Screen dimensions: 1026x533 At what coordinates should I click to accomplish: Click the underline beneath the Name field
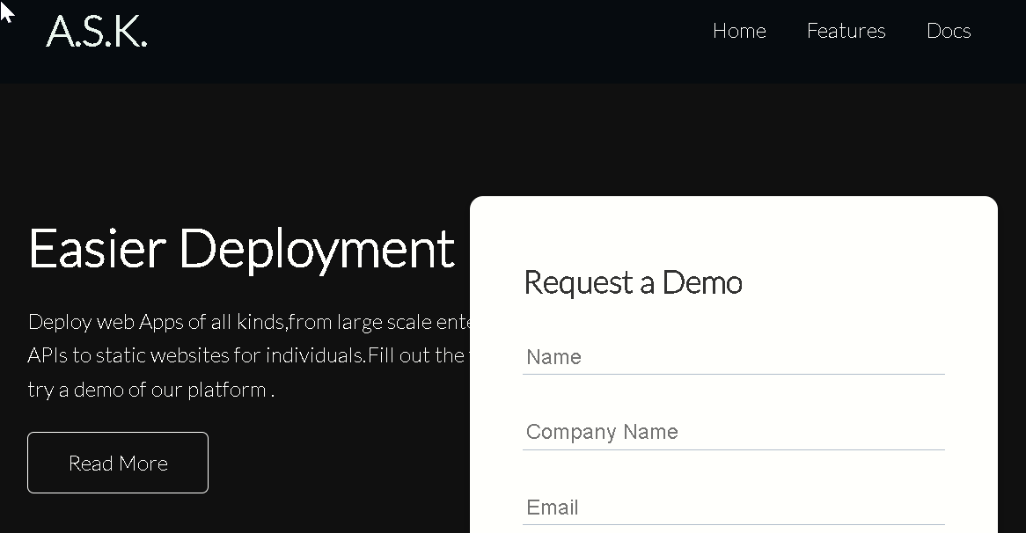(733, 374)
